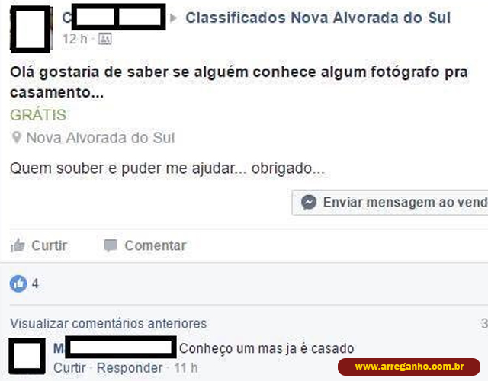
Task: Click the Messenger icon in message button
Action: pyautogui.click(x=309, y=203)
